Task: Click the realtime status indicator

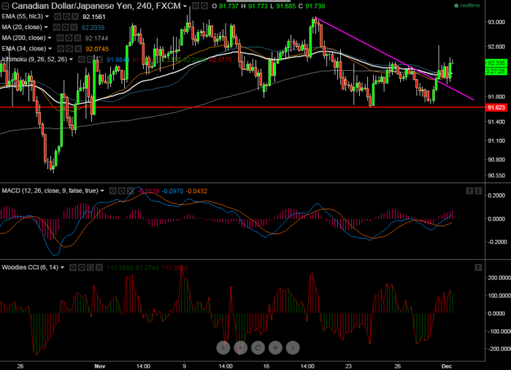Action: tap(467, 6)
